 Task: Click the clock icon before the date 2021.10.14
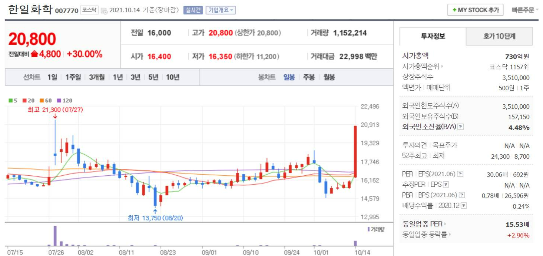[104, 10]
